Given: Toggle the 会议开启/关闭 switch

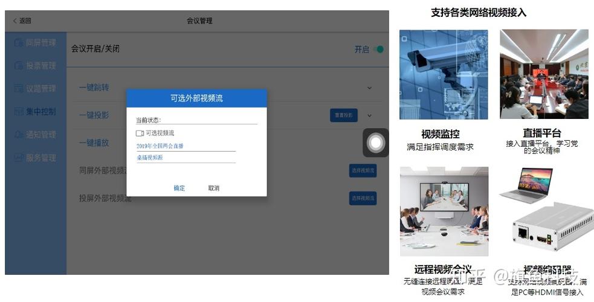Looking at the screenshot, I should pos(378,49).
